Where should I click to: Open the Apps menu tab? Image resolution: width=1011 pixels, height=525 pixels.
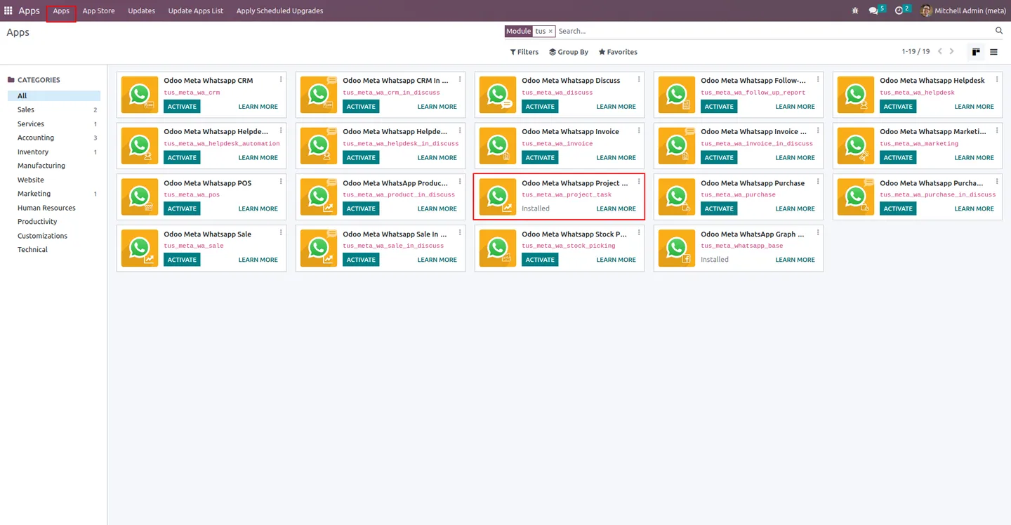coord(61,11)
